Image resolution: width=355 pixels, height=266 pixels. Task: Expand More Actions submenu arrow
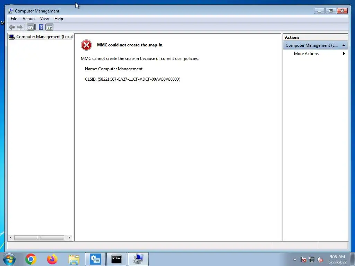(x=344, y=54)
